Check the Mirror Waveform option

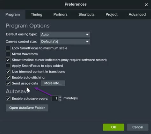click(8, 54)
